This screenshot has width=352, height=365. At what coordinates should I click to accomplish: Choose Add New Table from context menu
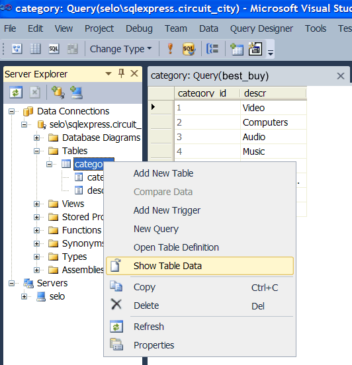pos(200,173)
